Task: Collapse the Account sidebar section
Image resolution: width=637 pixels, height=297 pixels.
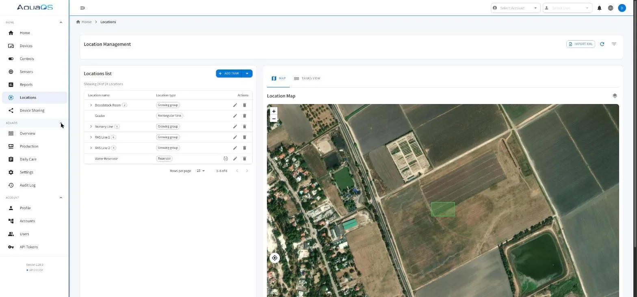Action: click(x=61, y=198)
